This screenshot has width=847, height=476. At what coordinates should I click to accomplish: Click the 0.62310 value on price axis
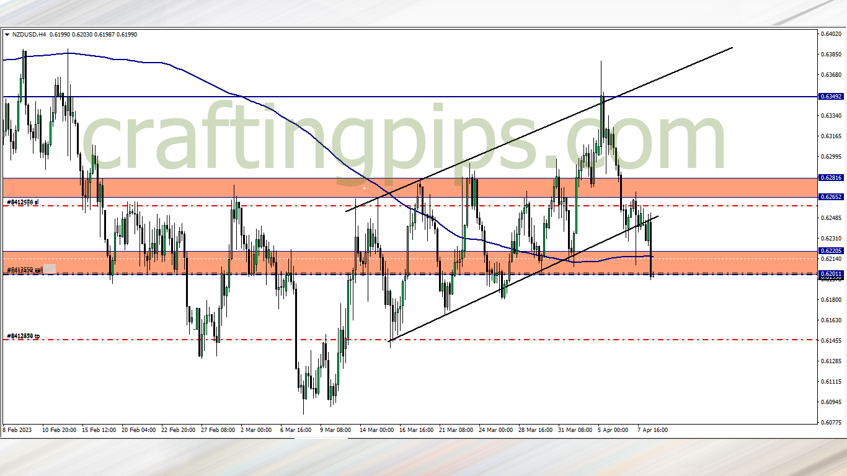click(x=831, y=239)
